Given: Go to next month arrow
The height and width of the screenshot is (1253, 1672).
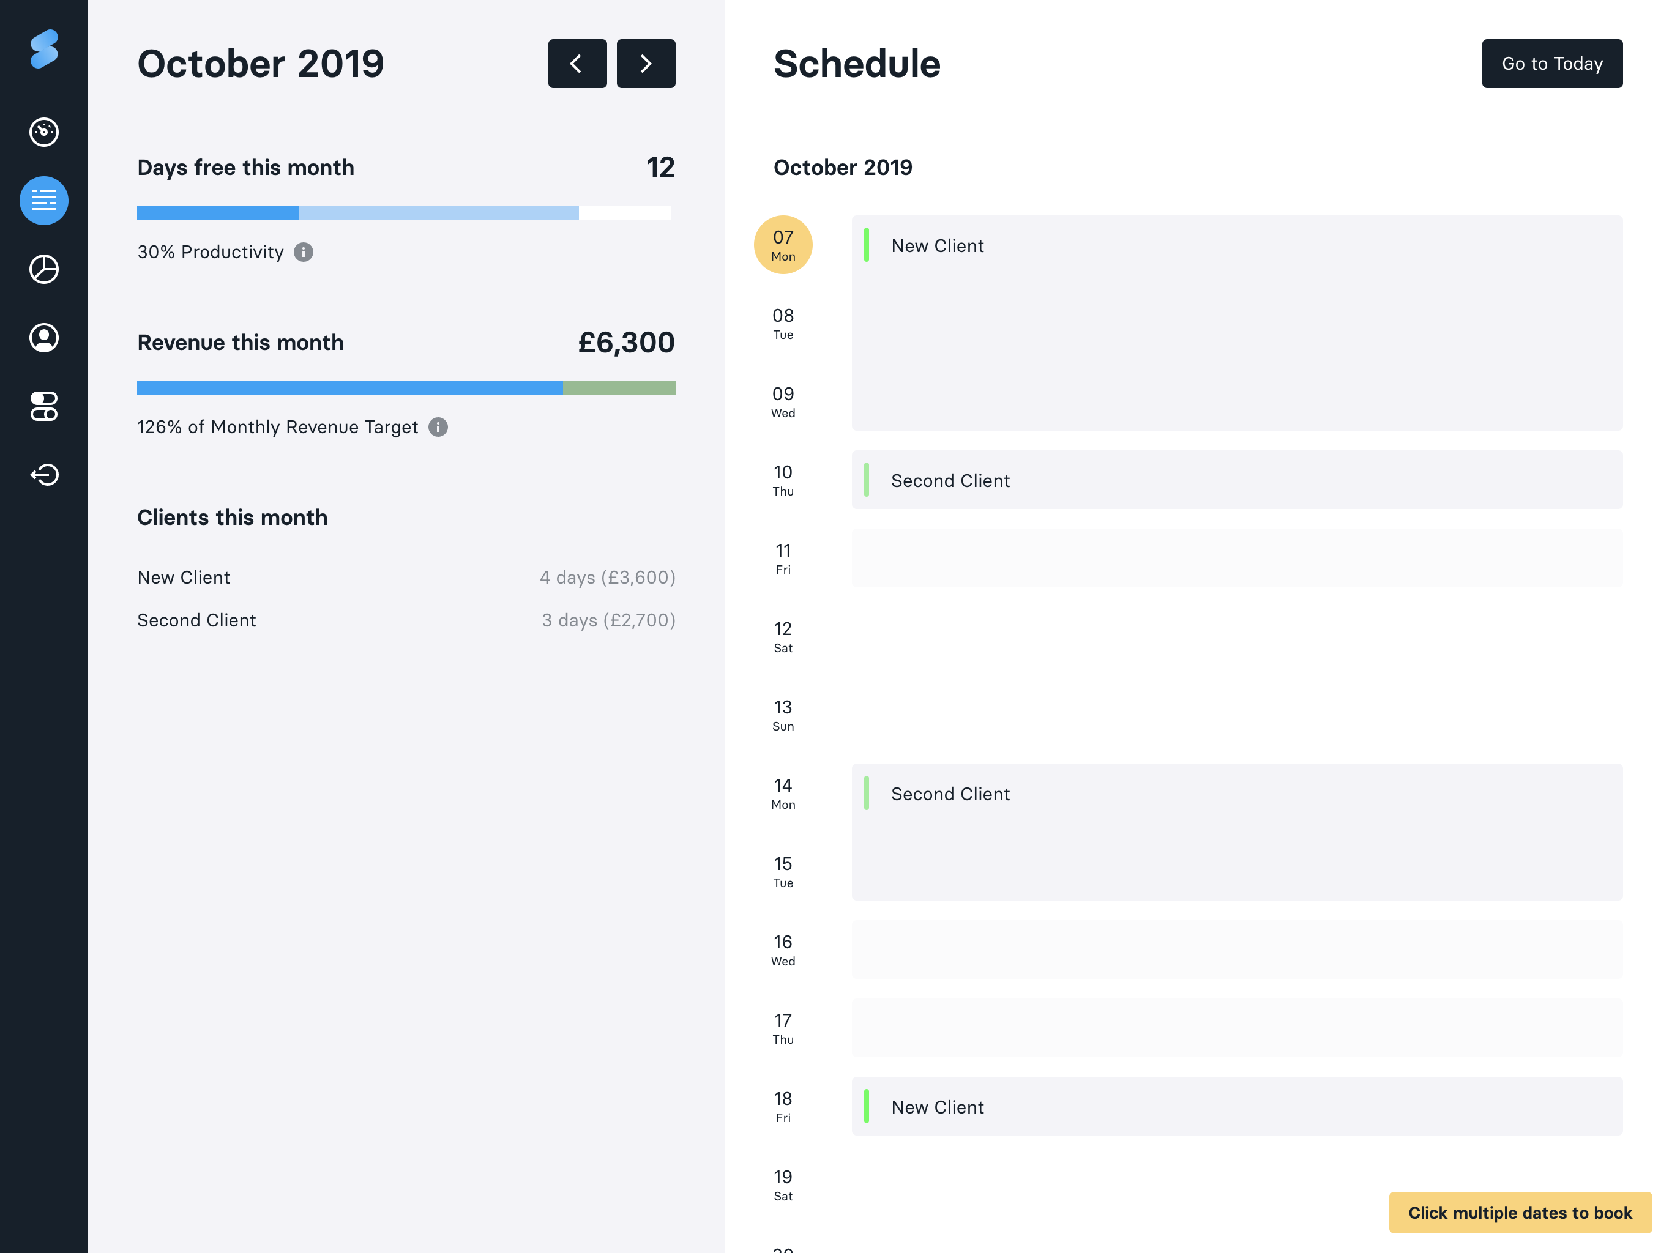Looking at the screenshot, I should click(x=646, y=64).
